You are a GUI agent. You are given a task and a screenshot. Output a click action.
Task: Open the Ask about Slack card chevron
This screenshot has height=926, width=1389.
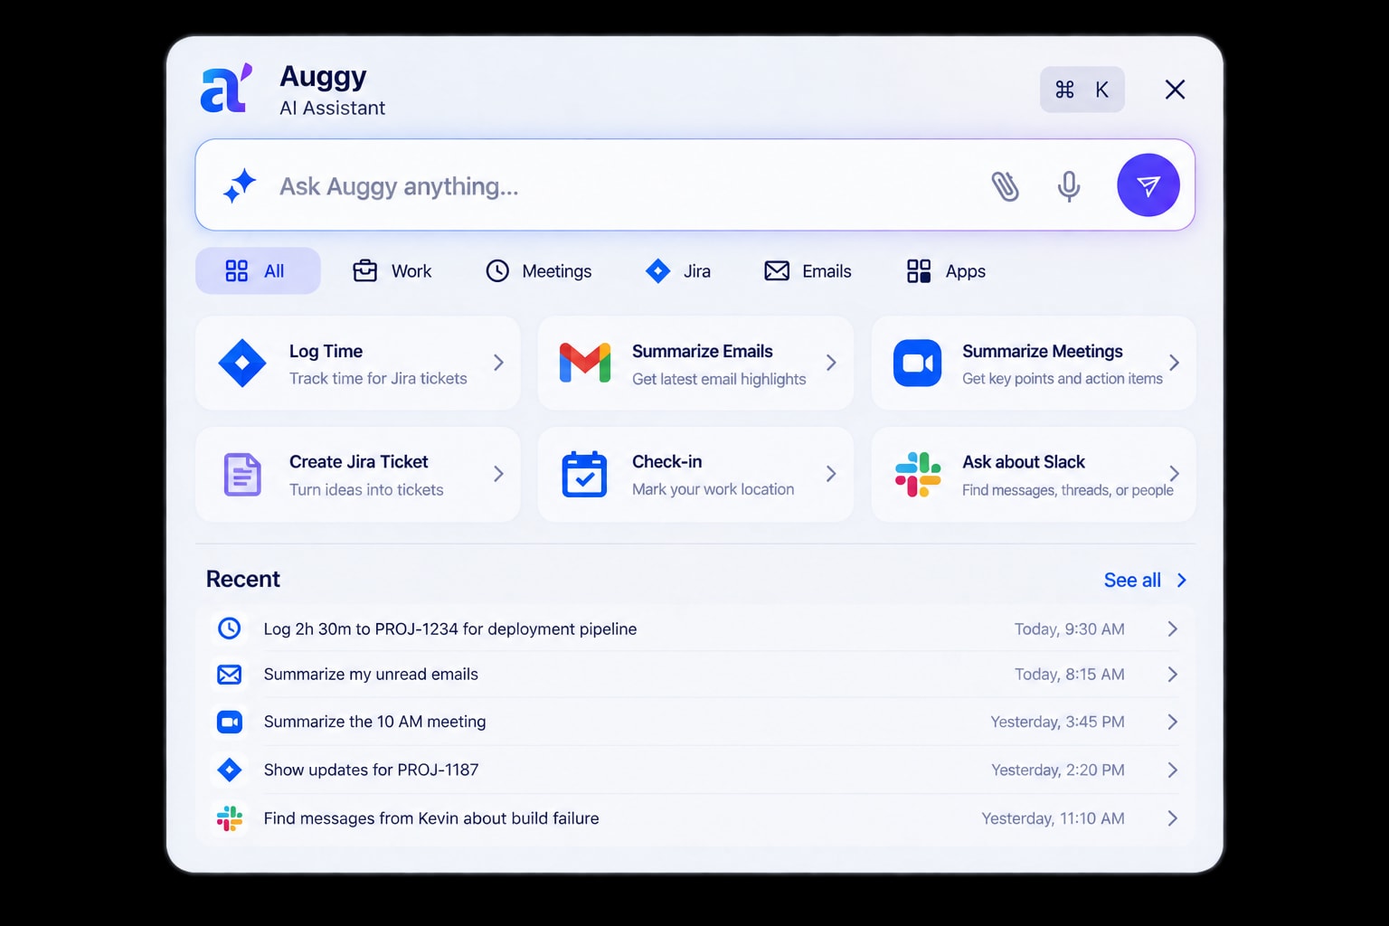coord(1174,474)
